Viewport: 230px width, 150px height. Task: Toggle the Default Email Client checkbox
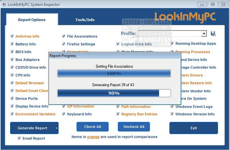click(12, 91)
